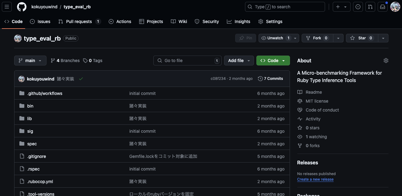
Task: Open the Security tab
Action: pyautogui.click(x=207, y=22)
